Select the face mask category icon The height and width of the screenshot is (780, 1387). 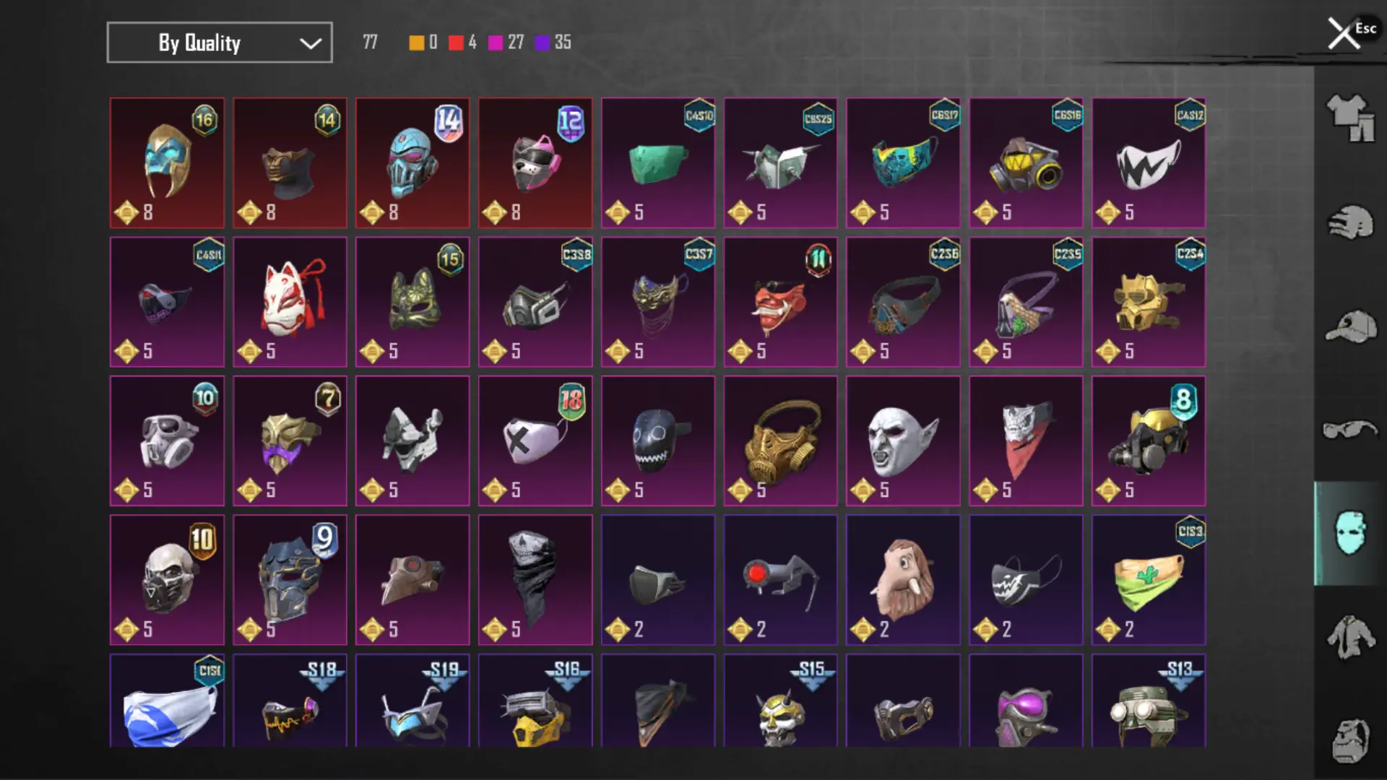[x=1350, y=533]
